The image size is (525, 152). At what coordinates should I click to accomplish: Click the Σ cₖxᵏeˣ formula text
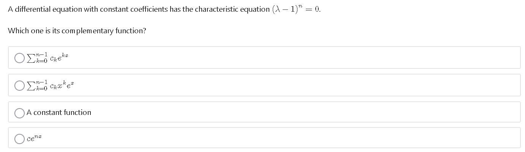tap(47, 85)
